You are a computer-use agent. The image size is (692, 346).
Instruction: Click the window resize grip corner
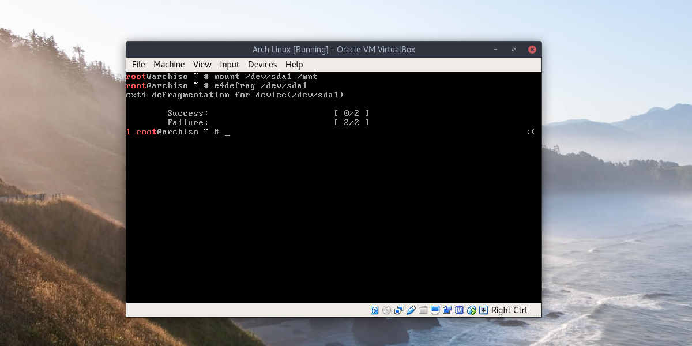pos(537,312)
